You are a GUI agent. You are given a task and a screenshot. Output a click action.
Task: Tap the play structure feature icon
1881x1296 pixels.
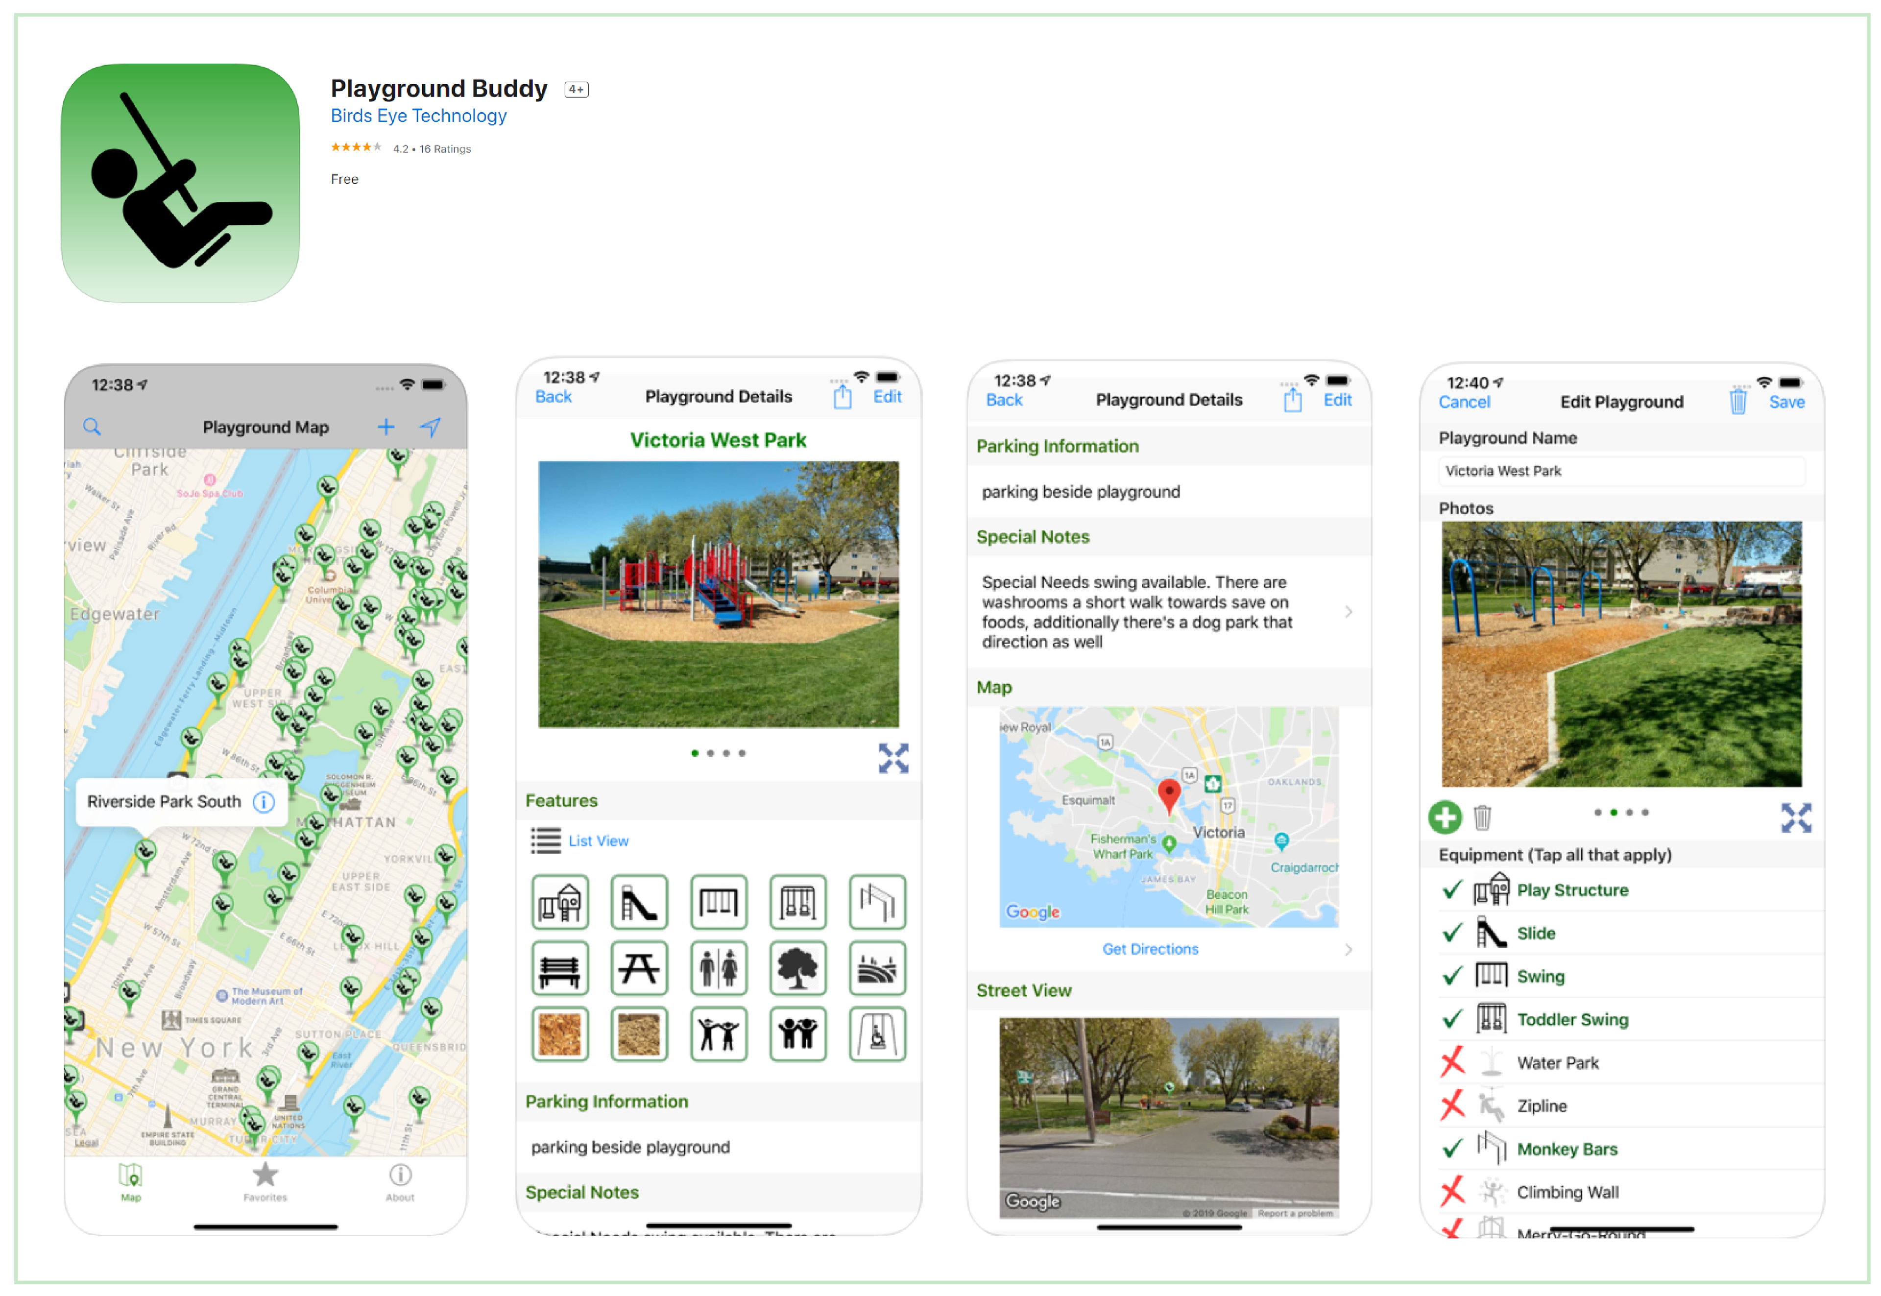pos(559,902)
